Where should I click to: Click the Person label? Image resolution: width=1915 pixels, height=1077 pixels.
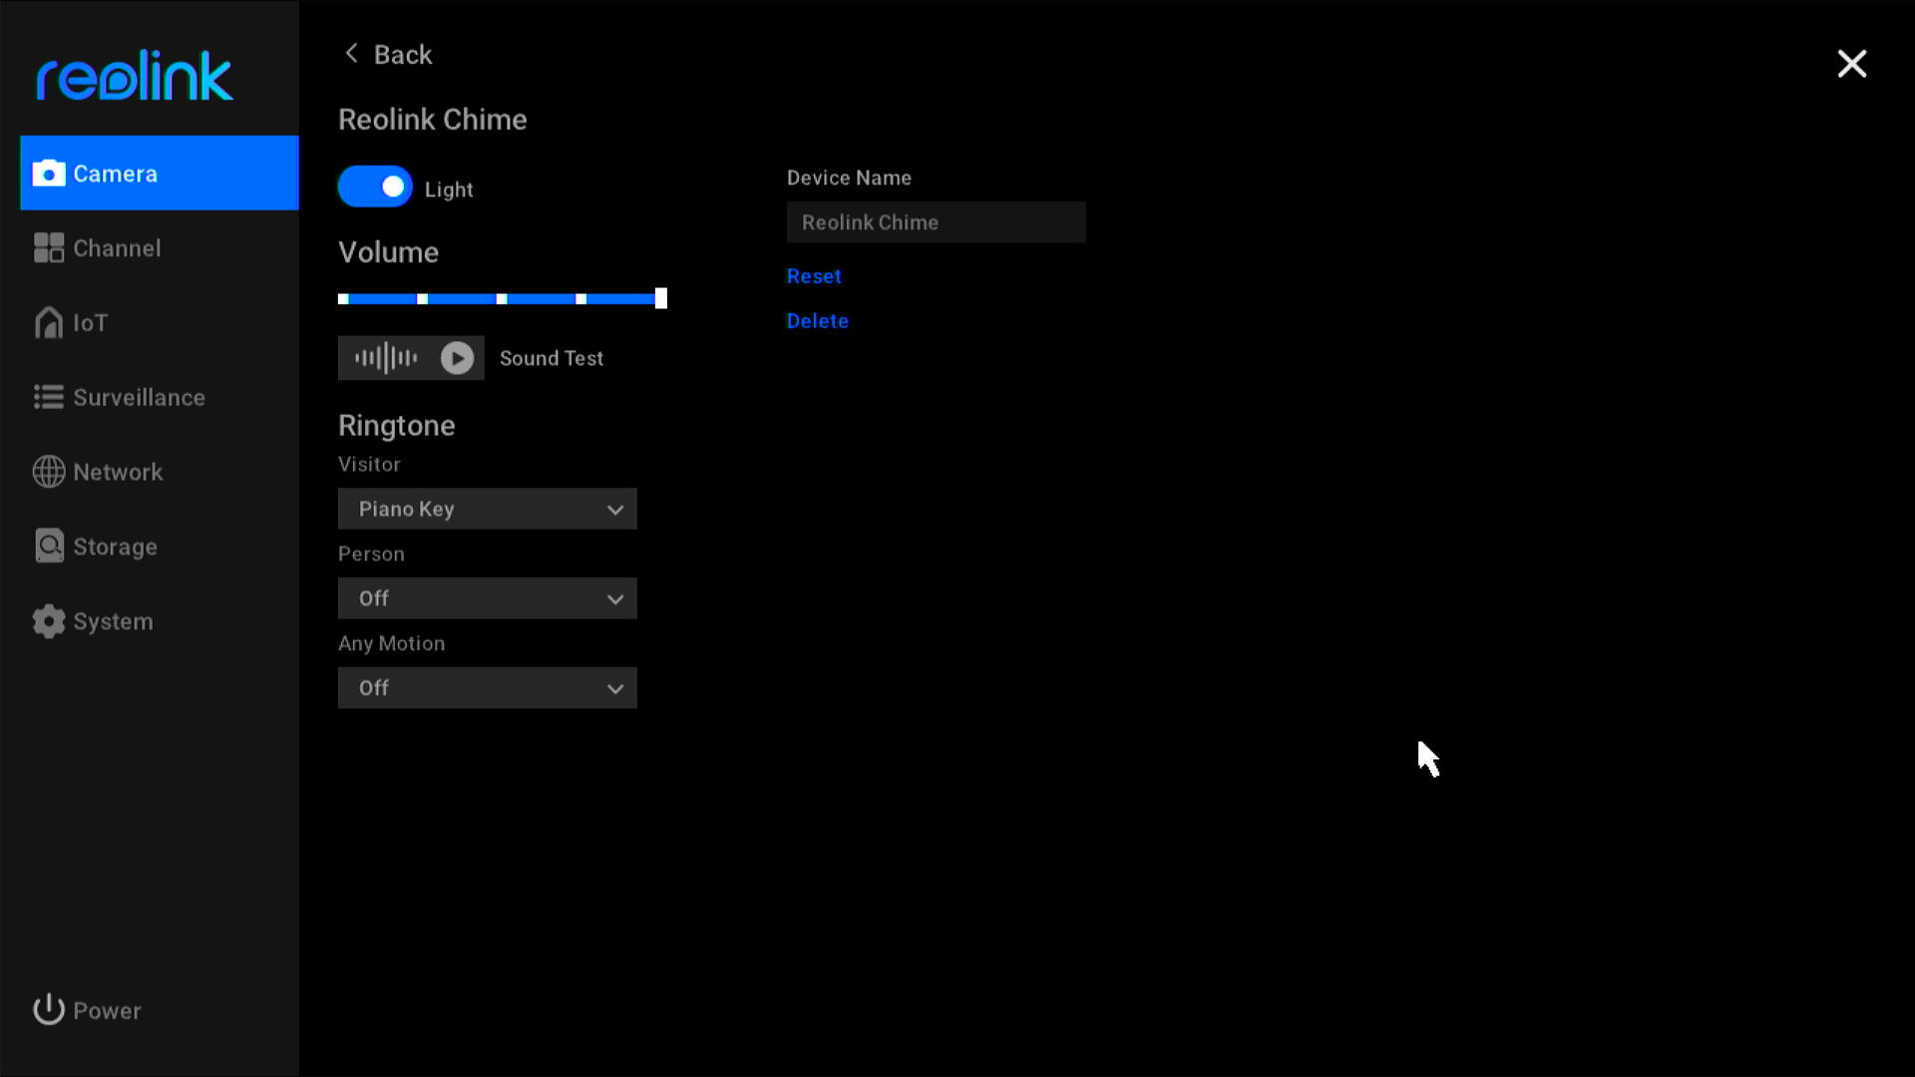pos(371,553)
